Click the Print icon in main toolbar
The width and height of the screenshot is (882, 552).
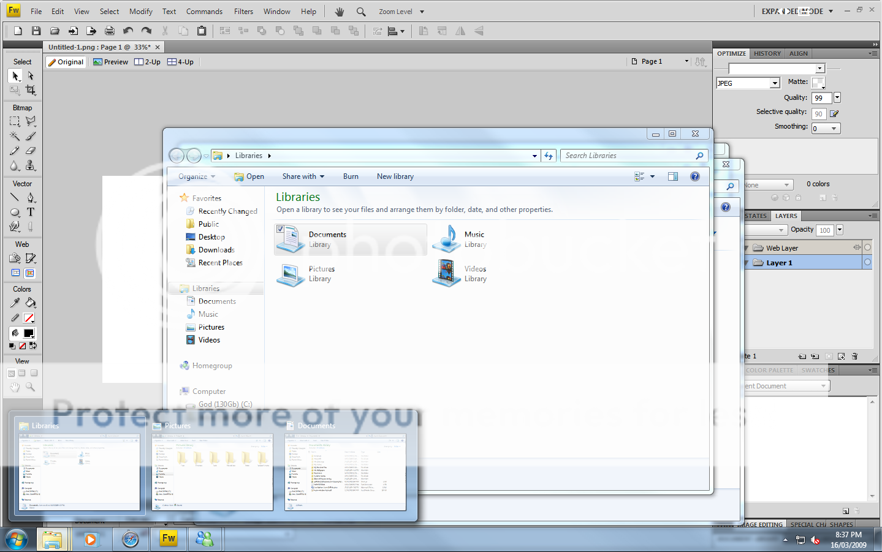coord(110,31)
